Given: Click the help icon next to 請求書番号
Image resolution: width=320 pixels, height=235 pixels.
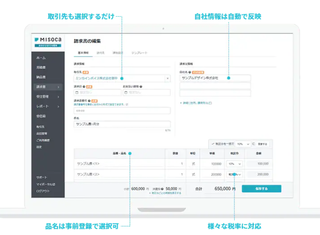Looking at the screenshot, I should 89,101.
